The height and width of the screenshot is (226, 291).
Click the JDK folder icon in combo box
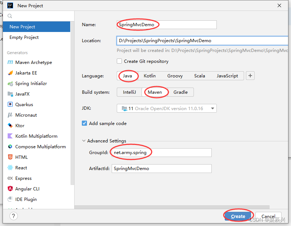pos(124,108)
